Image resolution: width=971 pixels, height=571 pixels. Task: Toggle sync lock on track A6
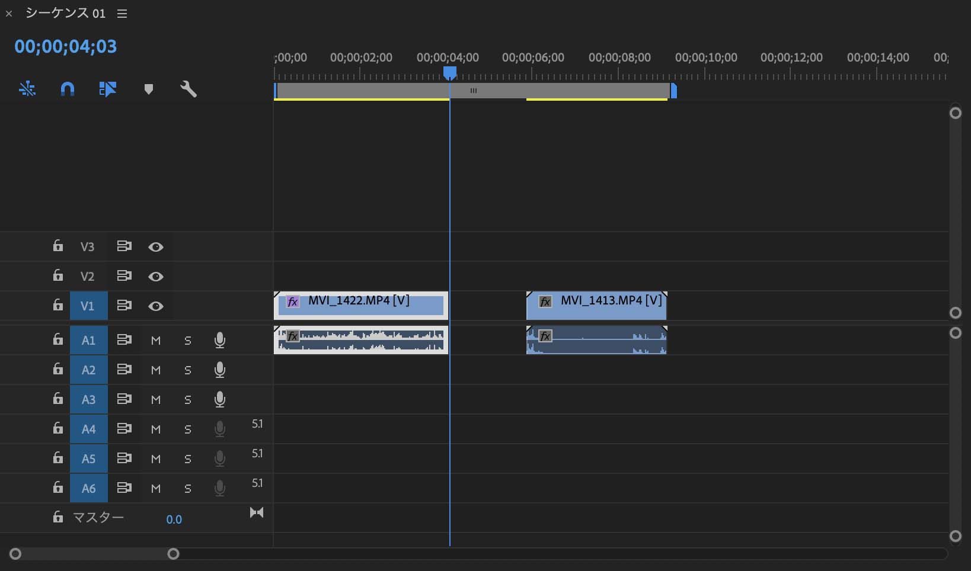click(x=124, y=487)
